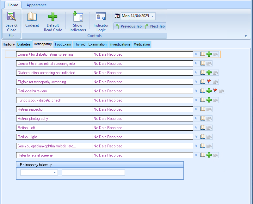Click the Retinal inspection label

(x=31, y=109)
